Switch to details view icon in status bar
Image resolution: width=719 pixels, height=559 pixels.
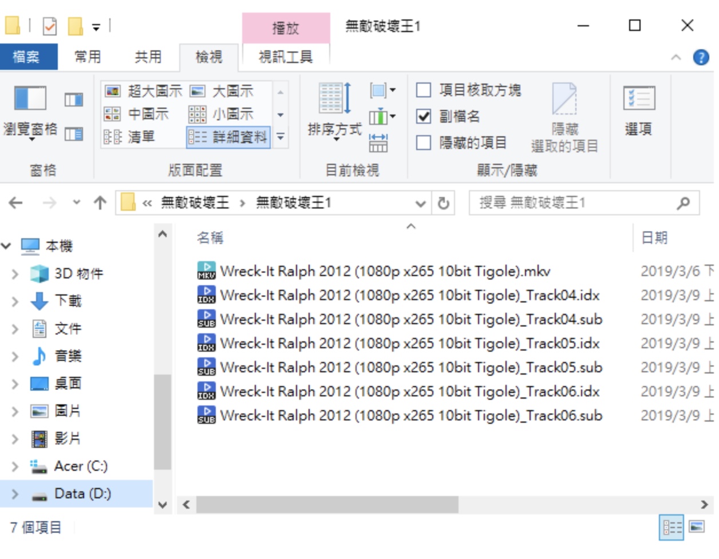coord(672,527)
